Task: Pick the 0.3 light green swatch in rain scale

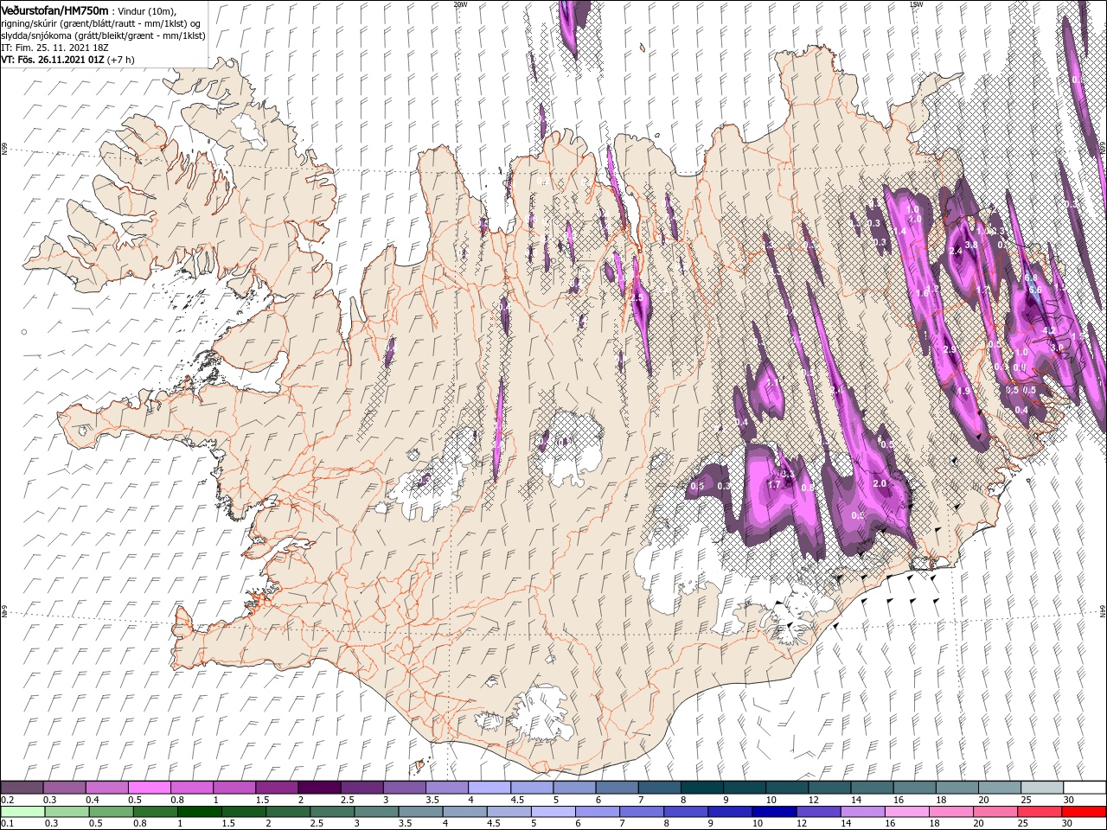Action: (x=66, y=812)
